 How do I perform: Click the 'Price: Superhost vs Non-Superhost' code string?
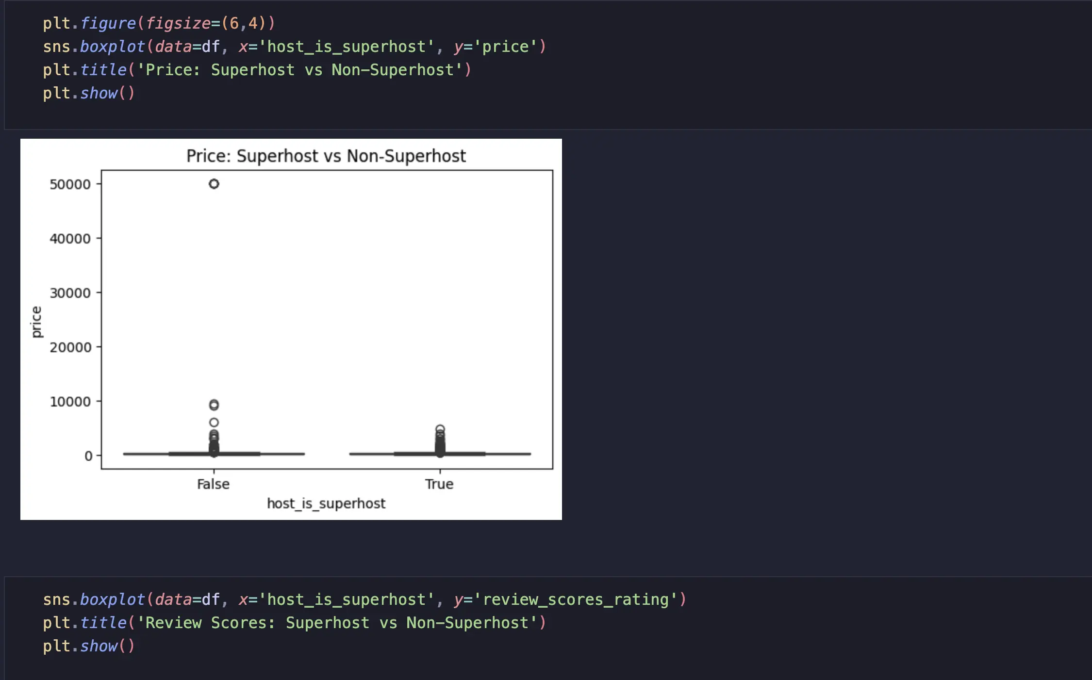(x=300, y=70)
